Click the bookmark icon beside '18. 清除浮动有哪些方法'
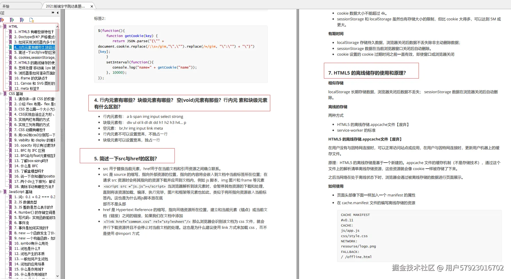The height and width of the screenshot is (279, 511). [11, 187]
